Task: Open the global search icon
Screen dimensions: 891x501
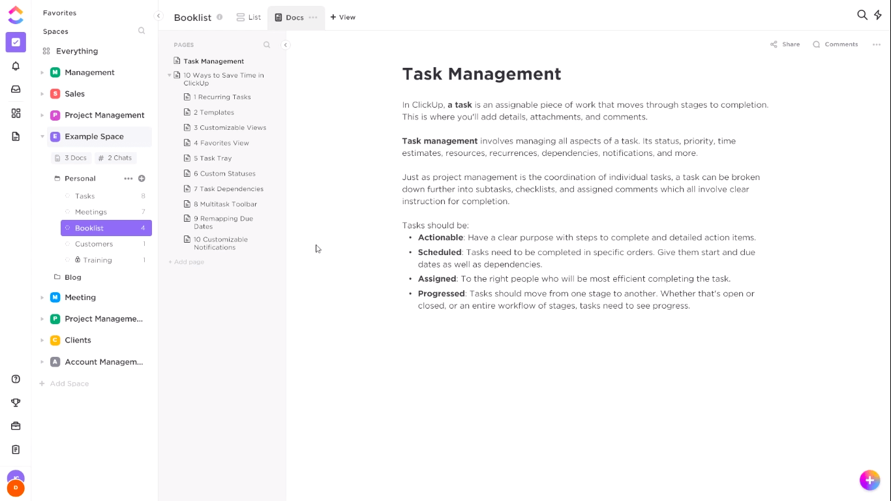Action: 862,15
